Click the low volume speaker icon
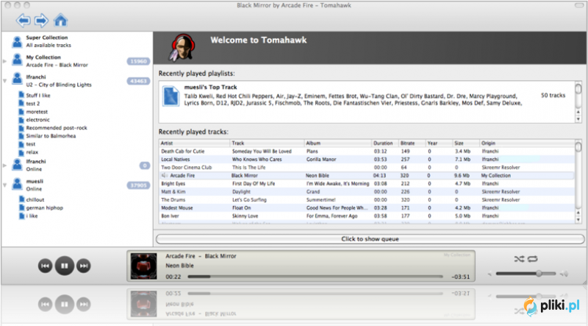The height and width of the screenshot is (326, 588). click(x=490, y=274)
